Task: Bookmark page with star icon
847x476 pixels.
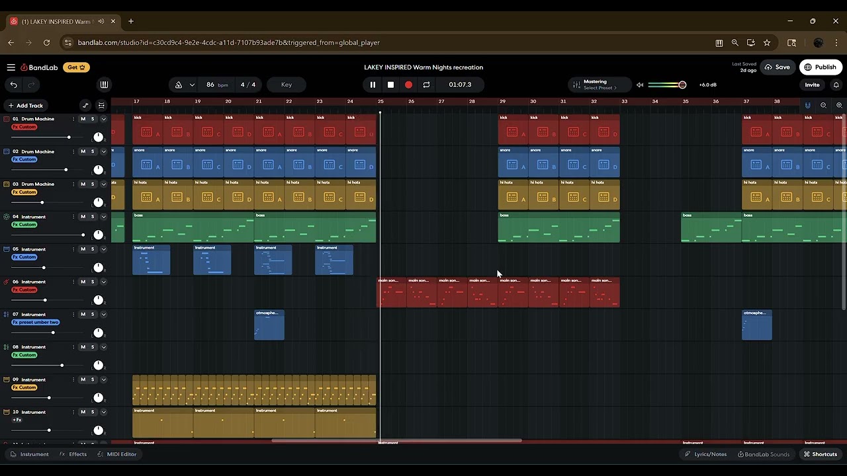Action: 767,42
